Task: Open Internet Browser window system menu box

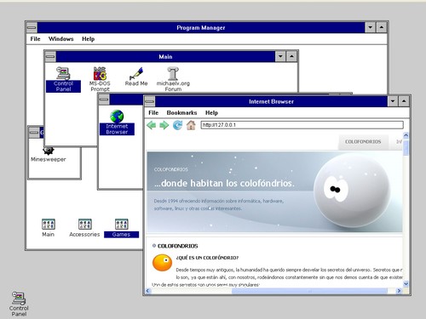Action: (150, 101)
